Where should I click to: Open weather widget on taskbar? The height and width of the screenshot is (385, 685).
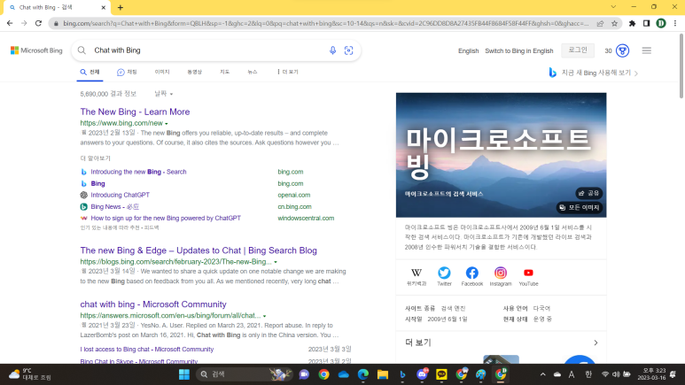coord(30,374)
